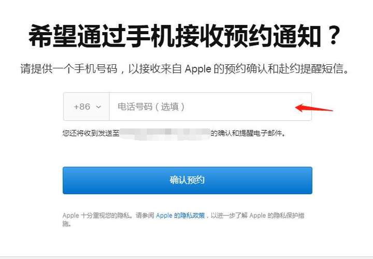This screenshot has width=373, height=259.
Task: Click the word Apple in the subtitle
Action: pos(198,69)
